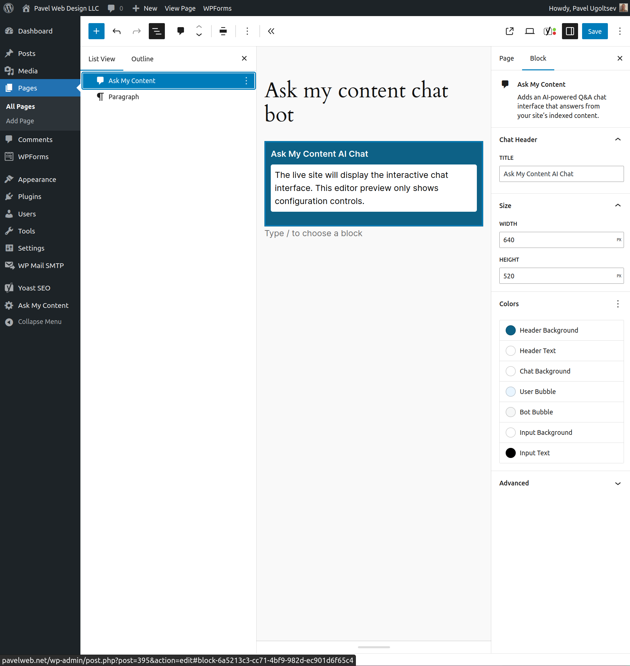Image resolution: width=630 pixels, height=666 pixels.
Task: Select the Header Background color swatch
Action: tap(510, 330)
